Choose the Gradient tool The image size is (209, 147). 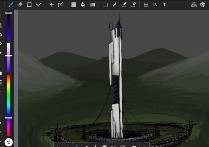[x=92, y=5]
